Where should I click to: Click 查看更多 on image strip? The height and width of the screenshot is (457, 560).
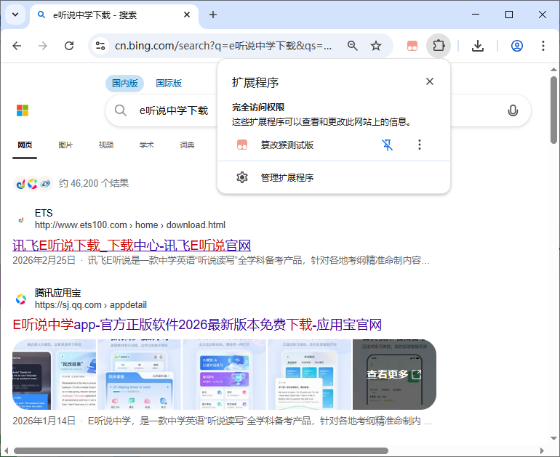394,375
